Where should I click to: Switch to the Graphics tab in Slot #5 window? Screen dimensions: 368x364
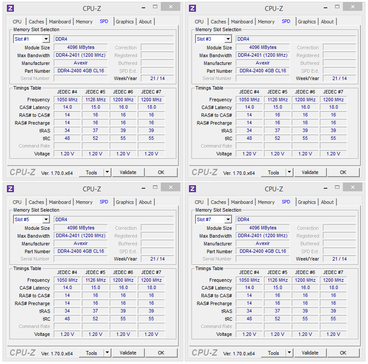tap(125, 202)
